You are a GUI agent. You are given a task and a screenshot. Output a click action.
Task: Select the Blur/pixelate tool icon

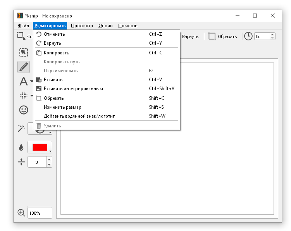tap(24, 96)
